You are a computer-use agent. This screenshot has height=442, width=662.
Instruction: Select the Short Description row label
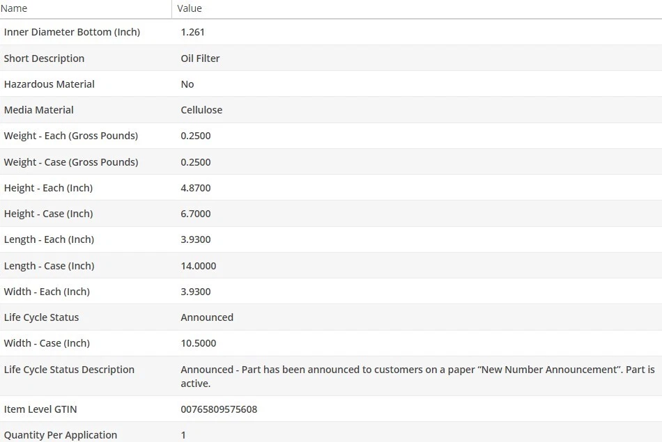44,58
